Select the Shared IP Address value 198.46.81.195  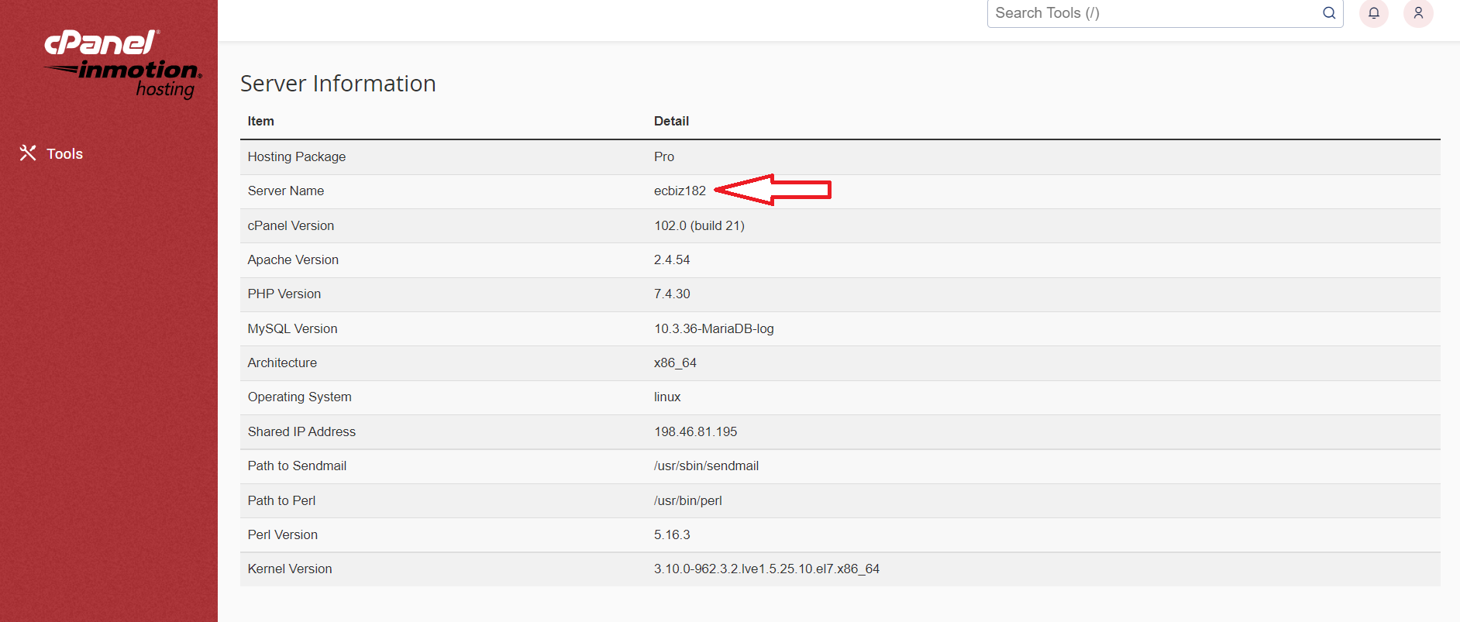click(x=695, y=431)
